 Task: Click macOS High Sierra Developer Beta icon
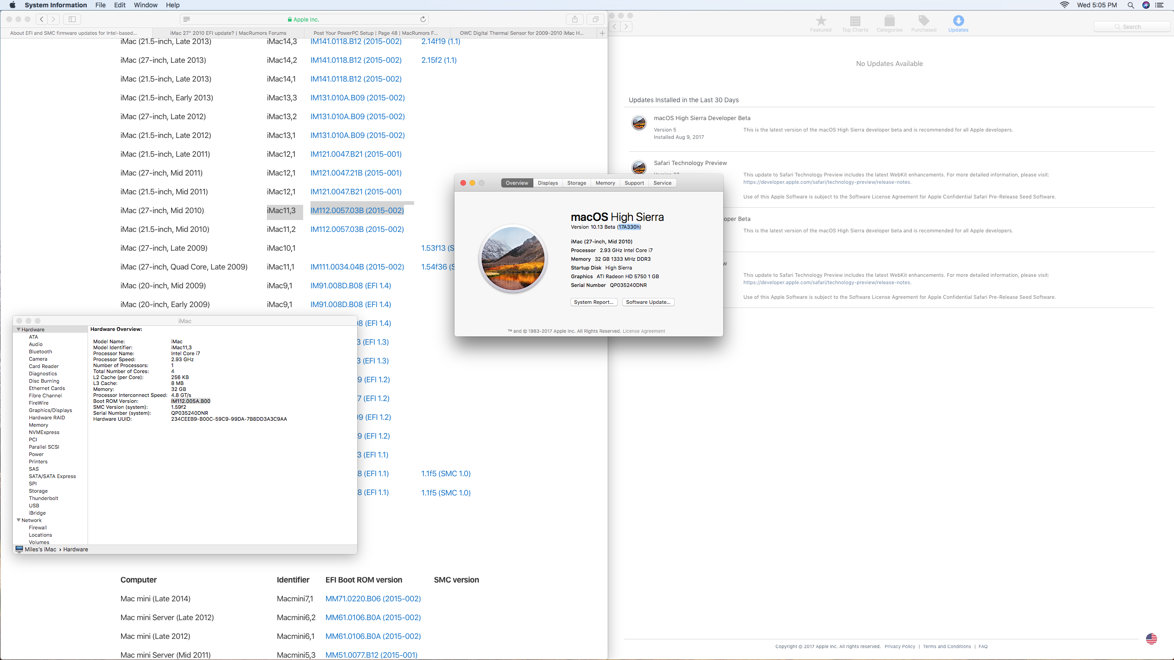coord(639,123)
